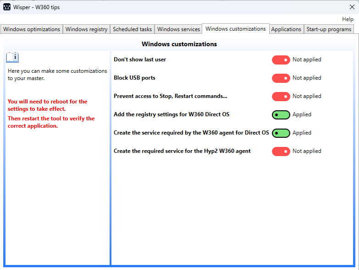Open the Applications tab
This screenshot has height=270, width=359.
click(x=286, y=29)
